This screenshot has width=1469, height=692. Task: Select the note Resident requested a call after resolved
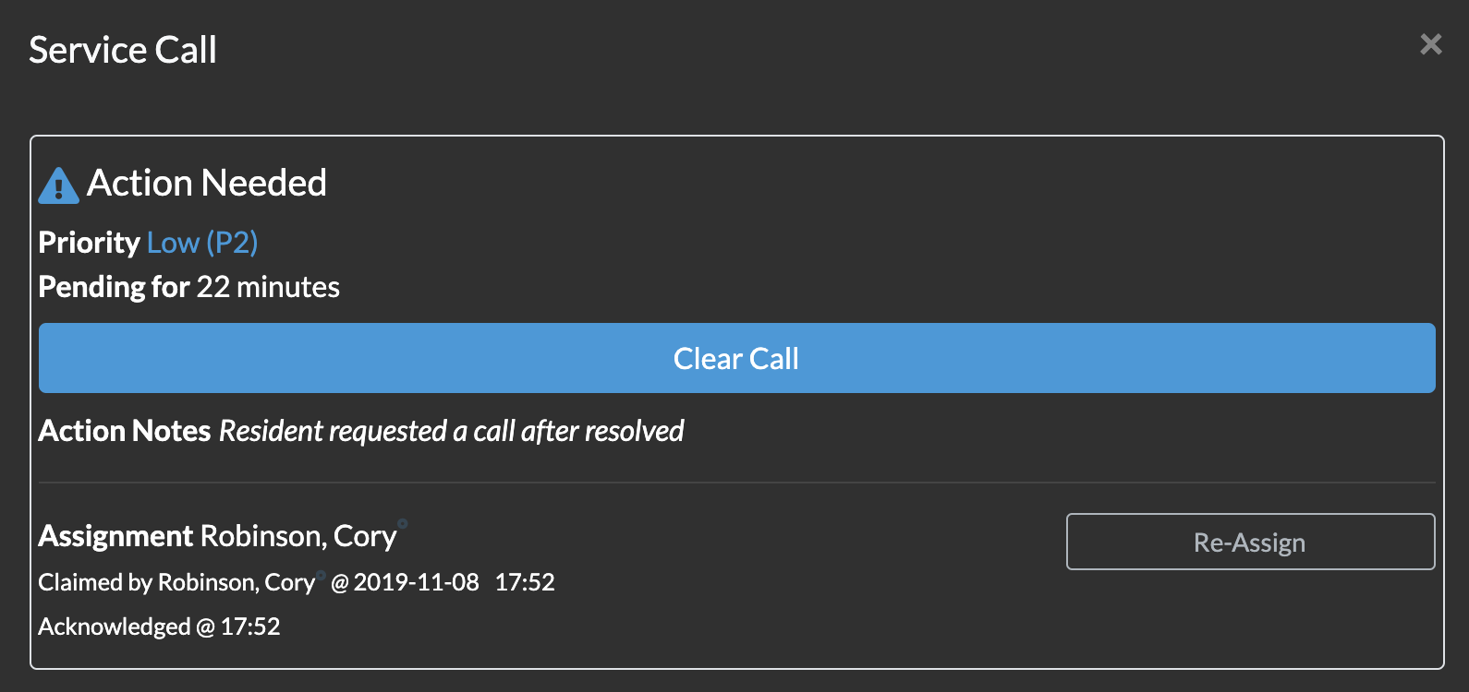pos(451,431)
